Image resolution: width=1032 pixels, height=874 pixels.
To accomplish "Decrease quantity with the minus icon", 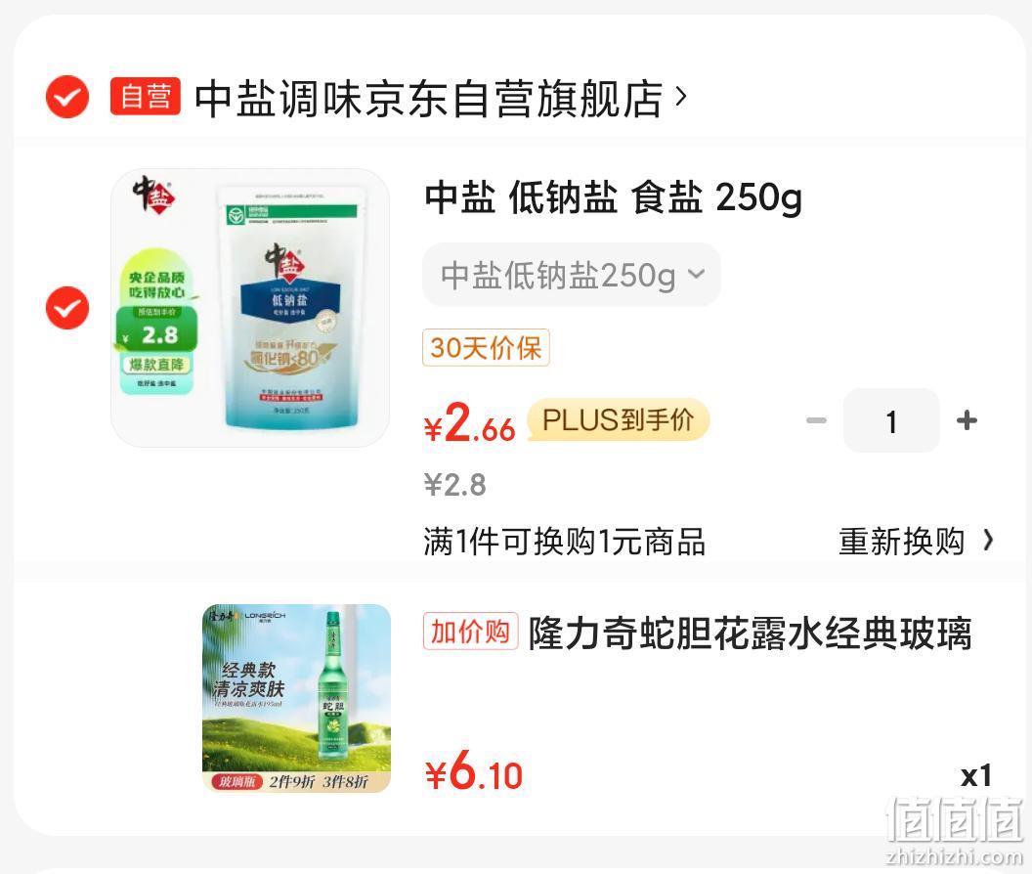I will 816,420.
